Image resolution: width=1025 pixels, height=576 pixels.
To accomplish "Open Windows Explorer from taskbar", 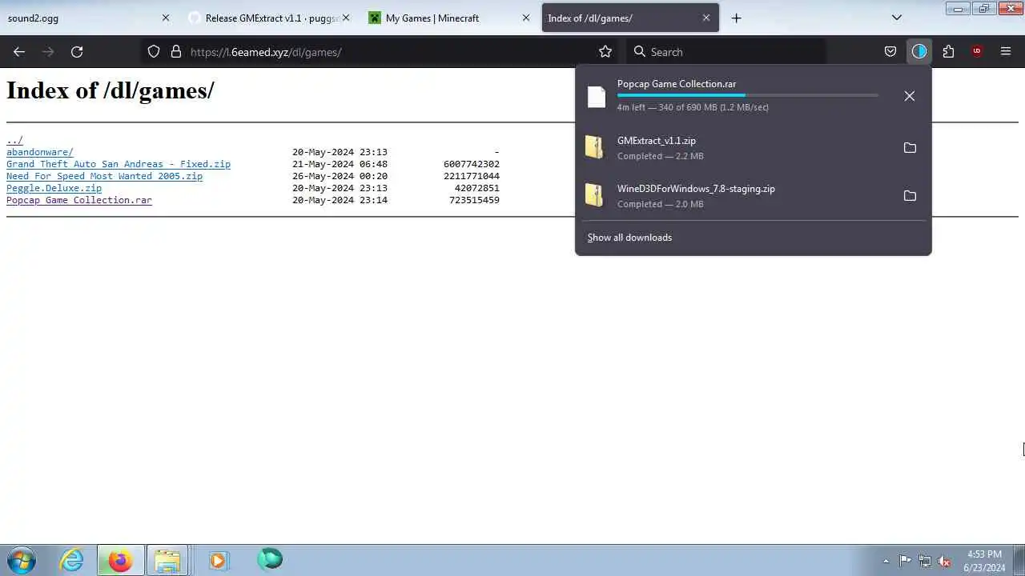I will (x=167, y=560).
